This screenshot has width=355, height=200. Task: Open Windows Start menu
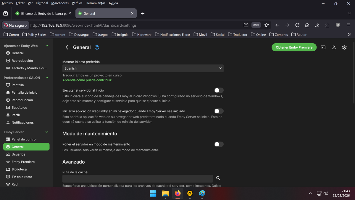click(x=153, y=193)
